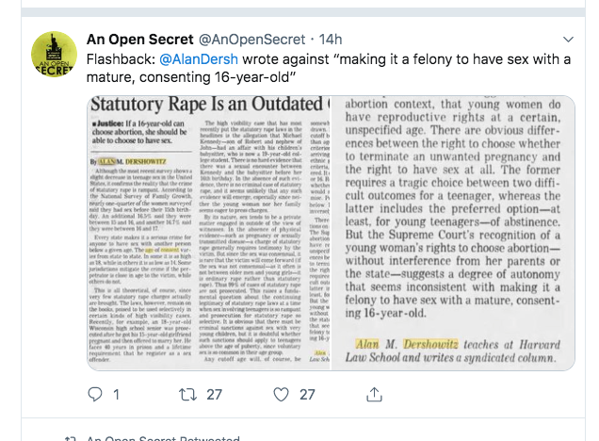Click the like count 27
Screen dimensions: 599x441
click(307, 395)
